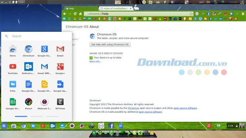This screenshot has height=138, width=246.
Task: Open Google Sheets app in the launcher
Action: tap(13, 103)
